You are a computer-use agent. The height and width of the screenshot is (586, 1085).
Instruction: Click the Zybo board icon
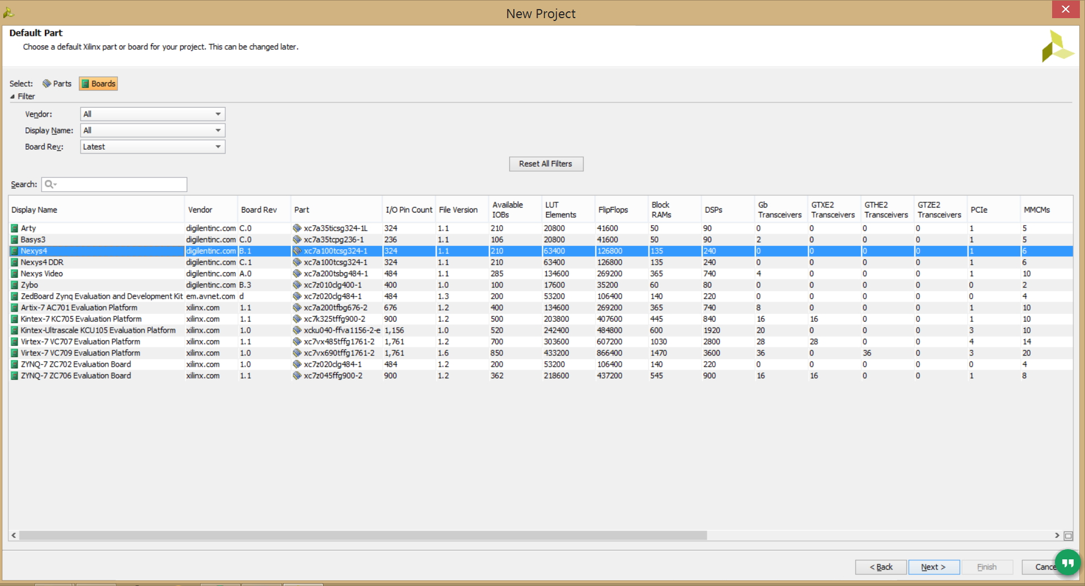click(15, 285)
